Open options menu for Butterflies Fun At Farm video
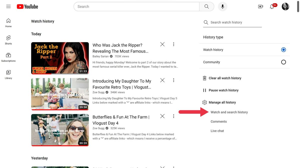Viewport: 300px width, 168px height. 173,116
